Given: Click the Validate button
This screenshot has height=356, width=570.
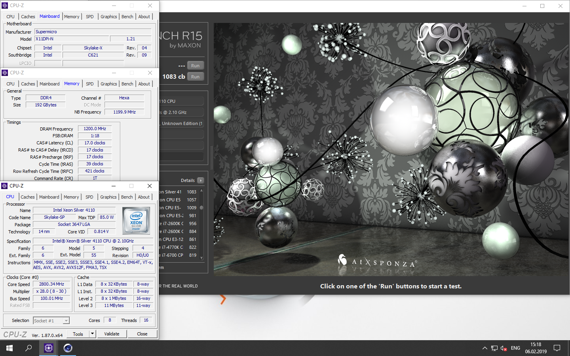Looking at the screenshot, I should tap(112, 334).
